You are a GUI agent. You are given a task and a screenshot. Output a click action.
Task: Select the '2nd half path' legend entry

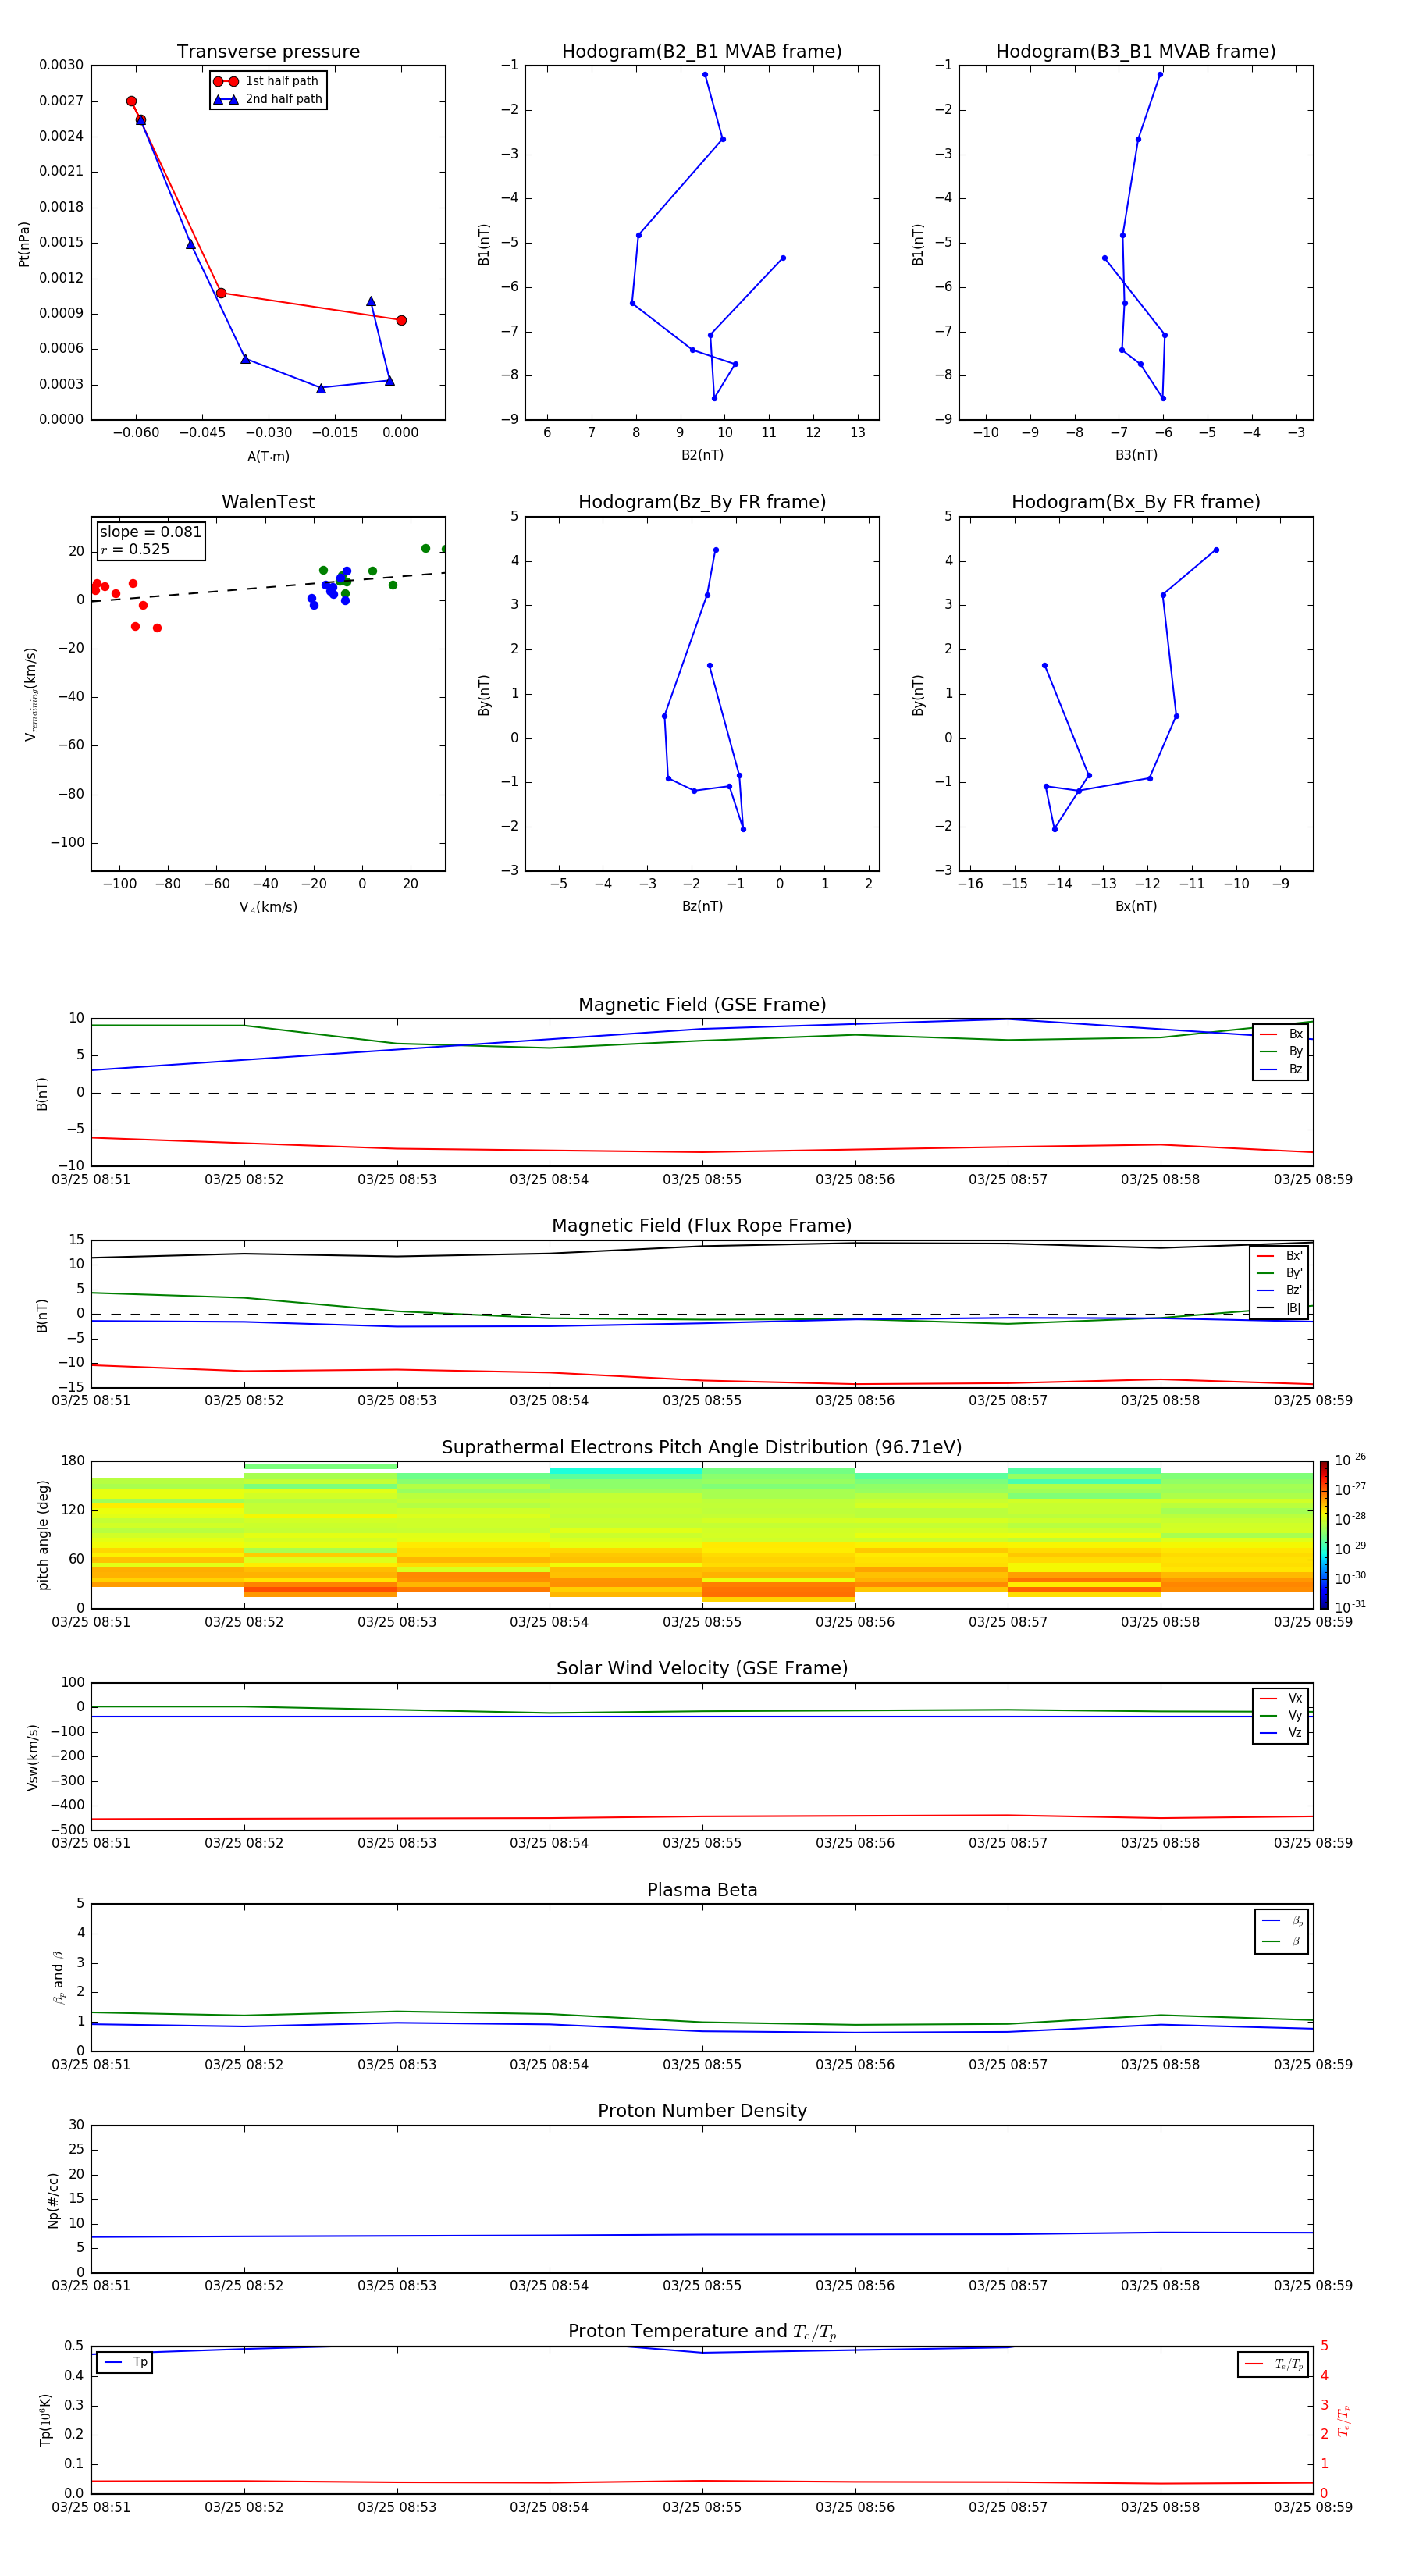[x=267, y=99]
